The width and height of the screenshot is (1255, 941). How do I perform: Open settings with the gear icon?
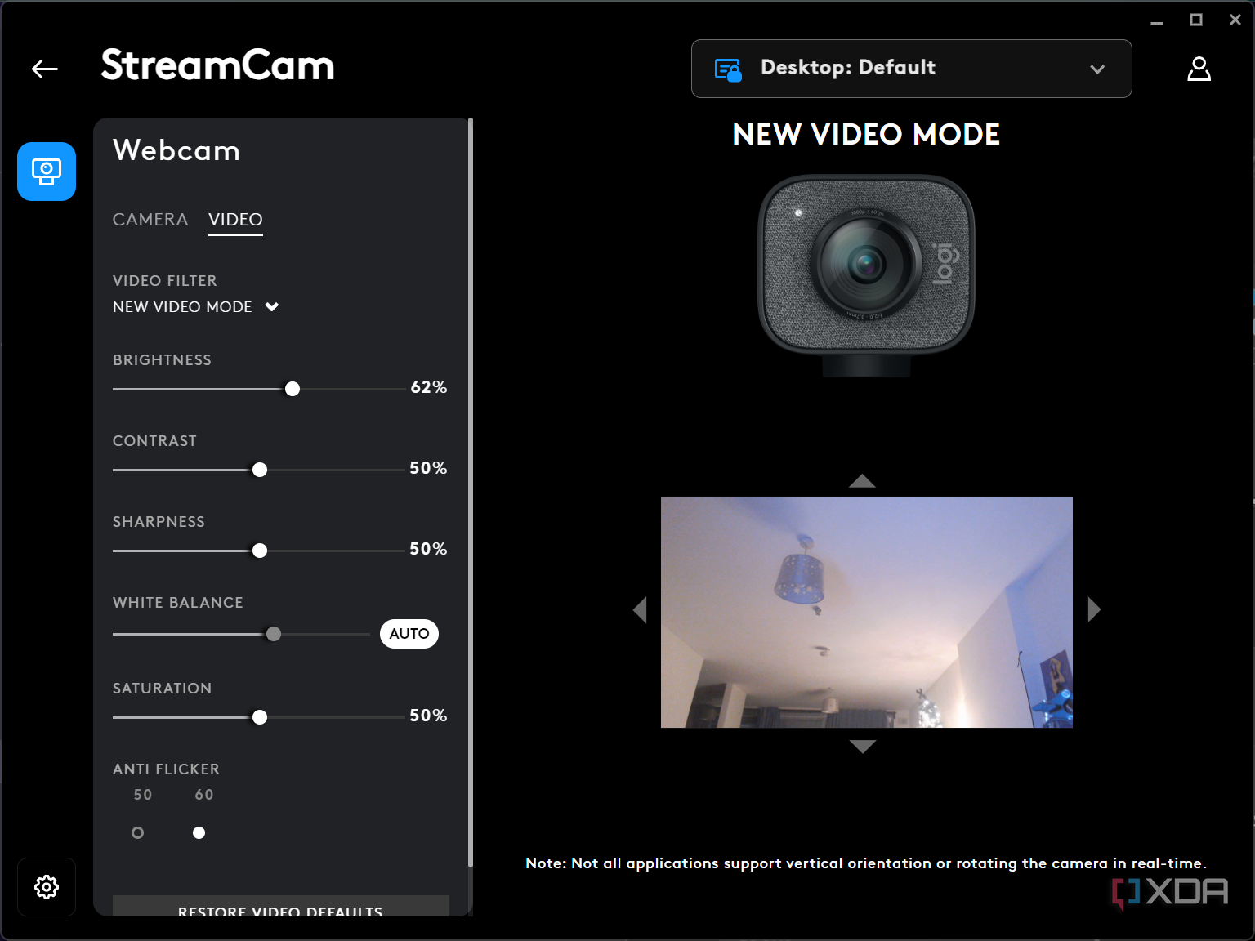(x=47, y=887)
